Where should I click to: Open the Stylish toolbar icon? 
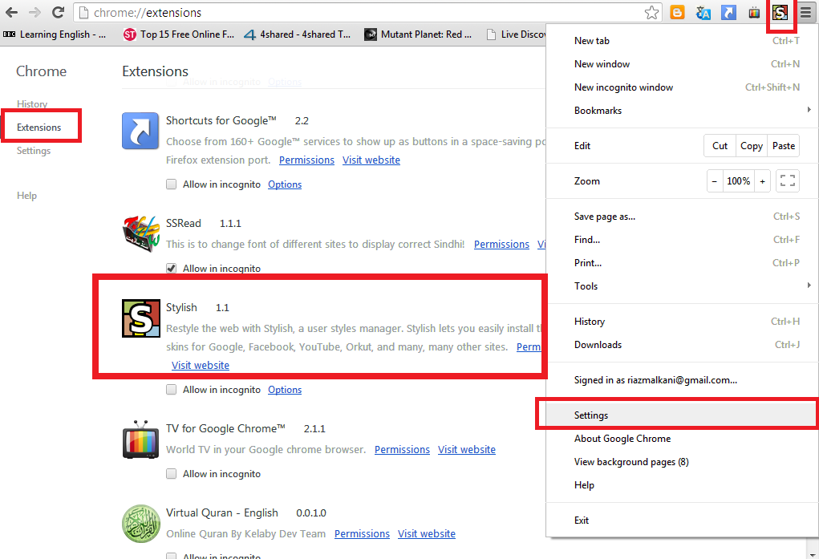780,13
